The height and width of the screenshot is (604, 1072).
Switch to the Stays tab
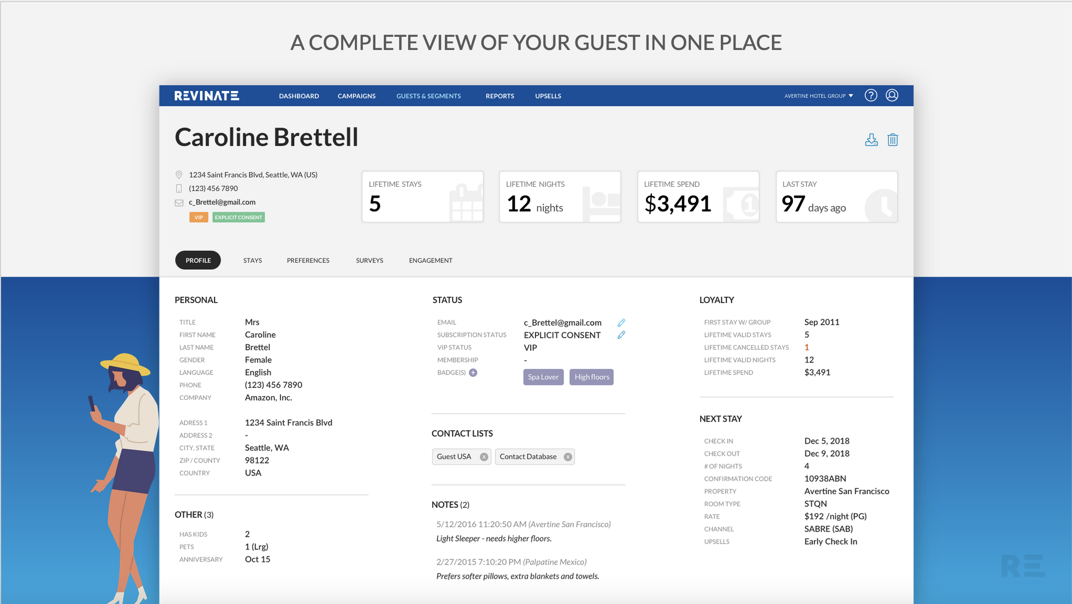tap(252, 260)
